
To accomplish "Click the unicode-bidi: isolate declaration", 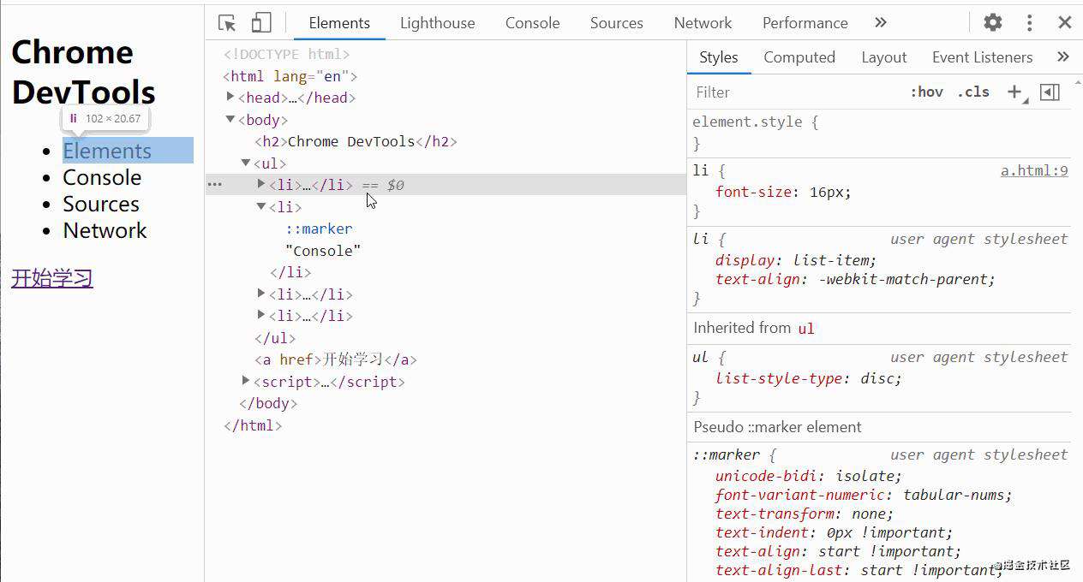I will pyautogui.click(x=809, y=476).
